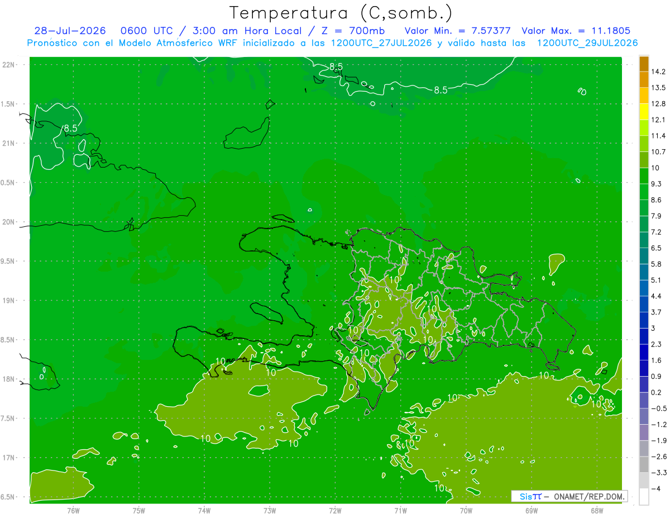The height and width of the screenshot is (518, 670).
Task: Click the 74W longitude axis label
Action: 204,510
